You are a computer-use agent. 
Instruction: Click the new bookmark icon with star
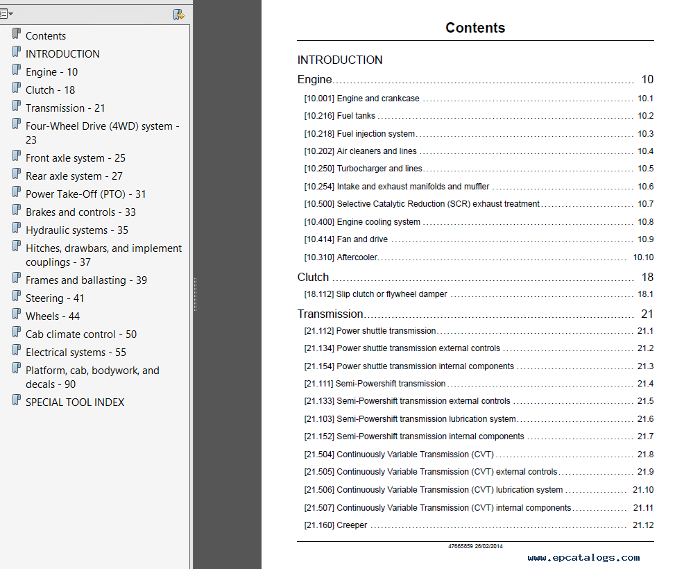click(x=179, y=15)
